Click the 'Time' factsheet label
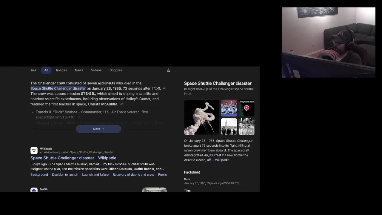Image resolution: width=382 pixels, height=215 pixels. 187,191
